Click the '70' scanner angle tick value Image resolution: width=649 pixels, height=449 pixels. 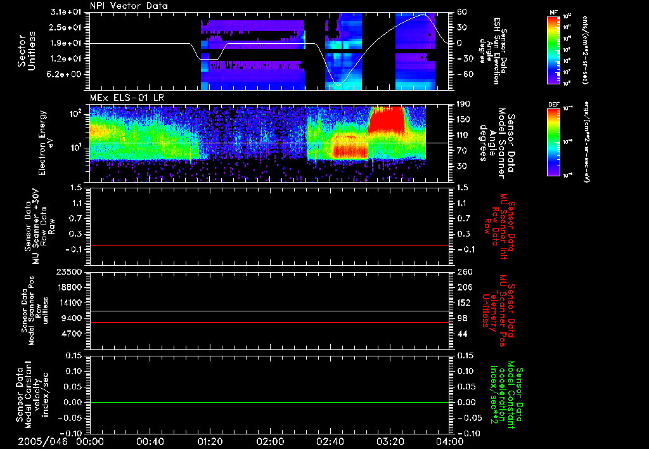tap(462, 151)
